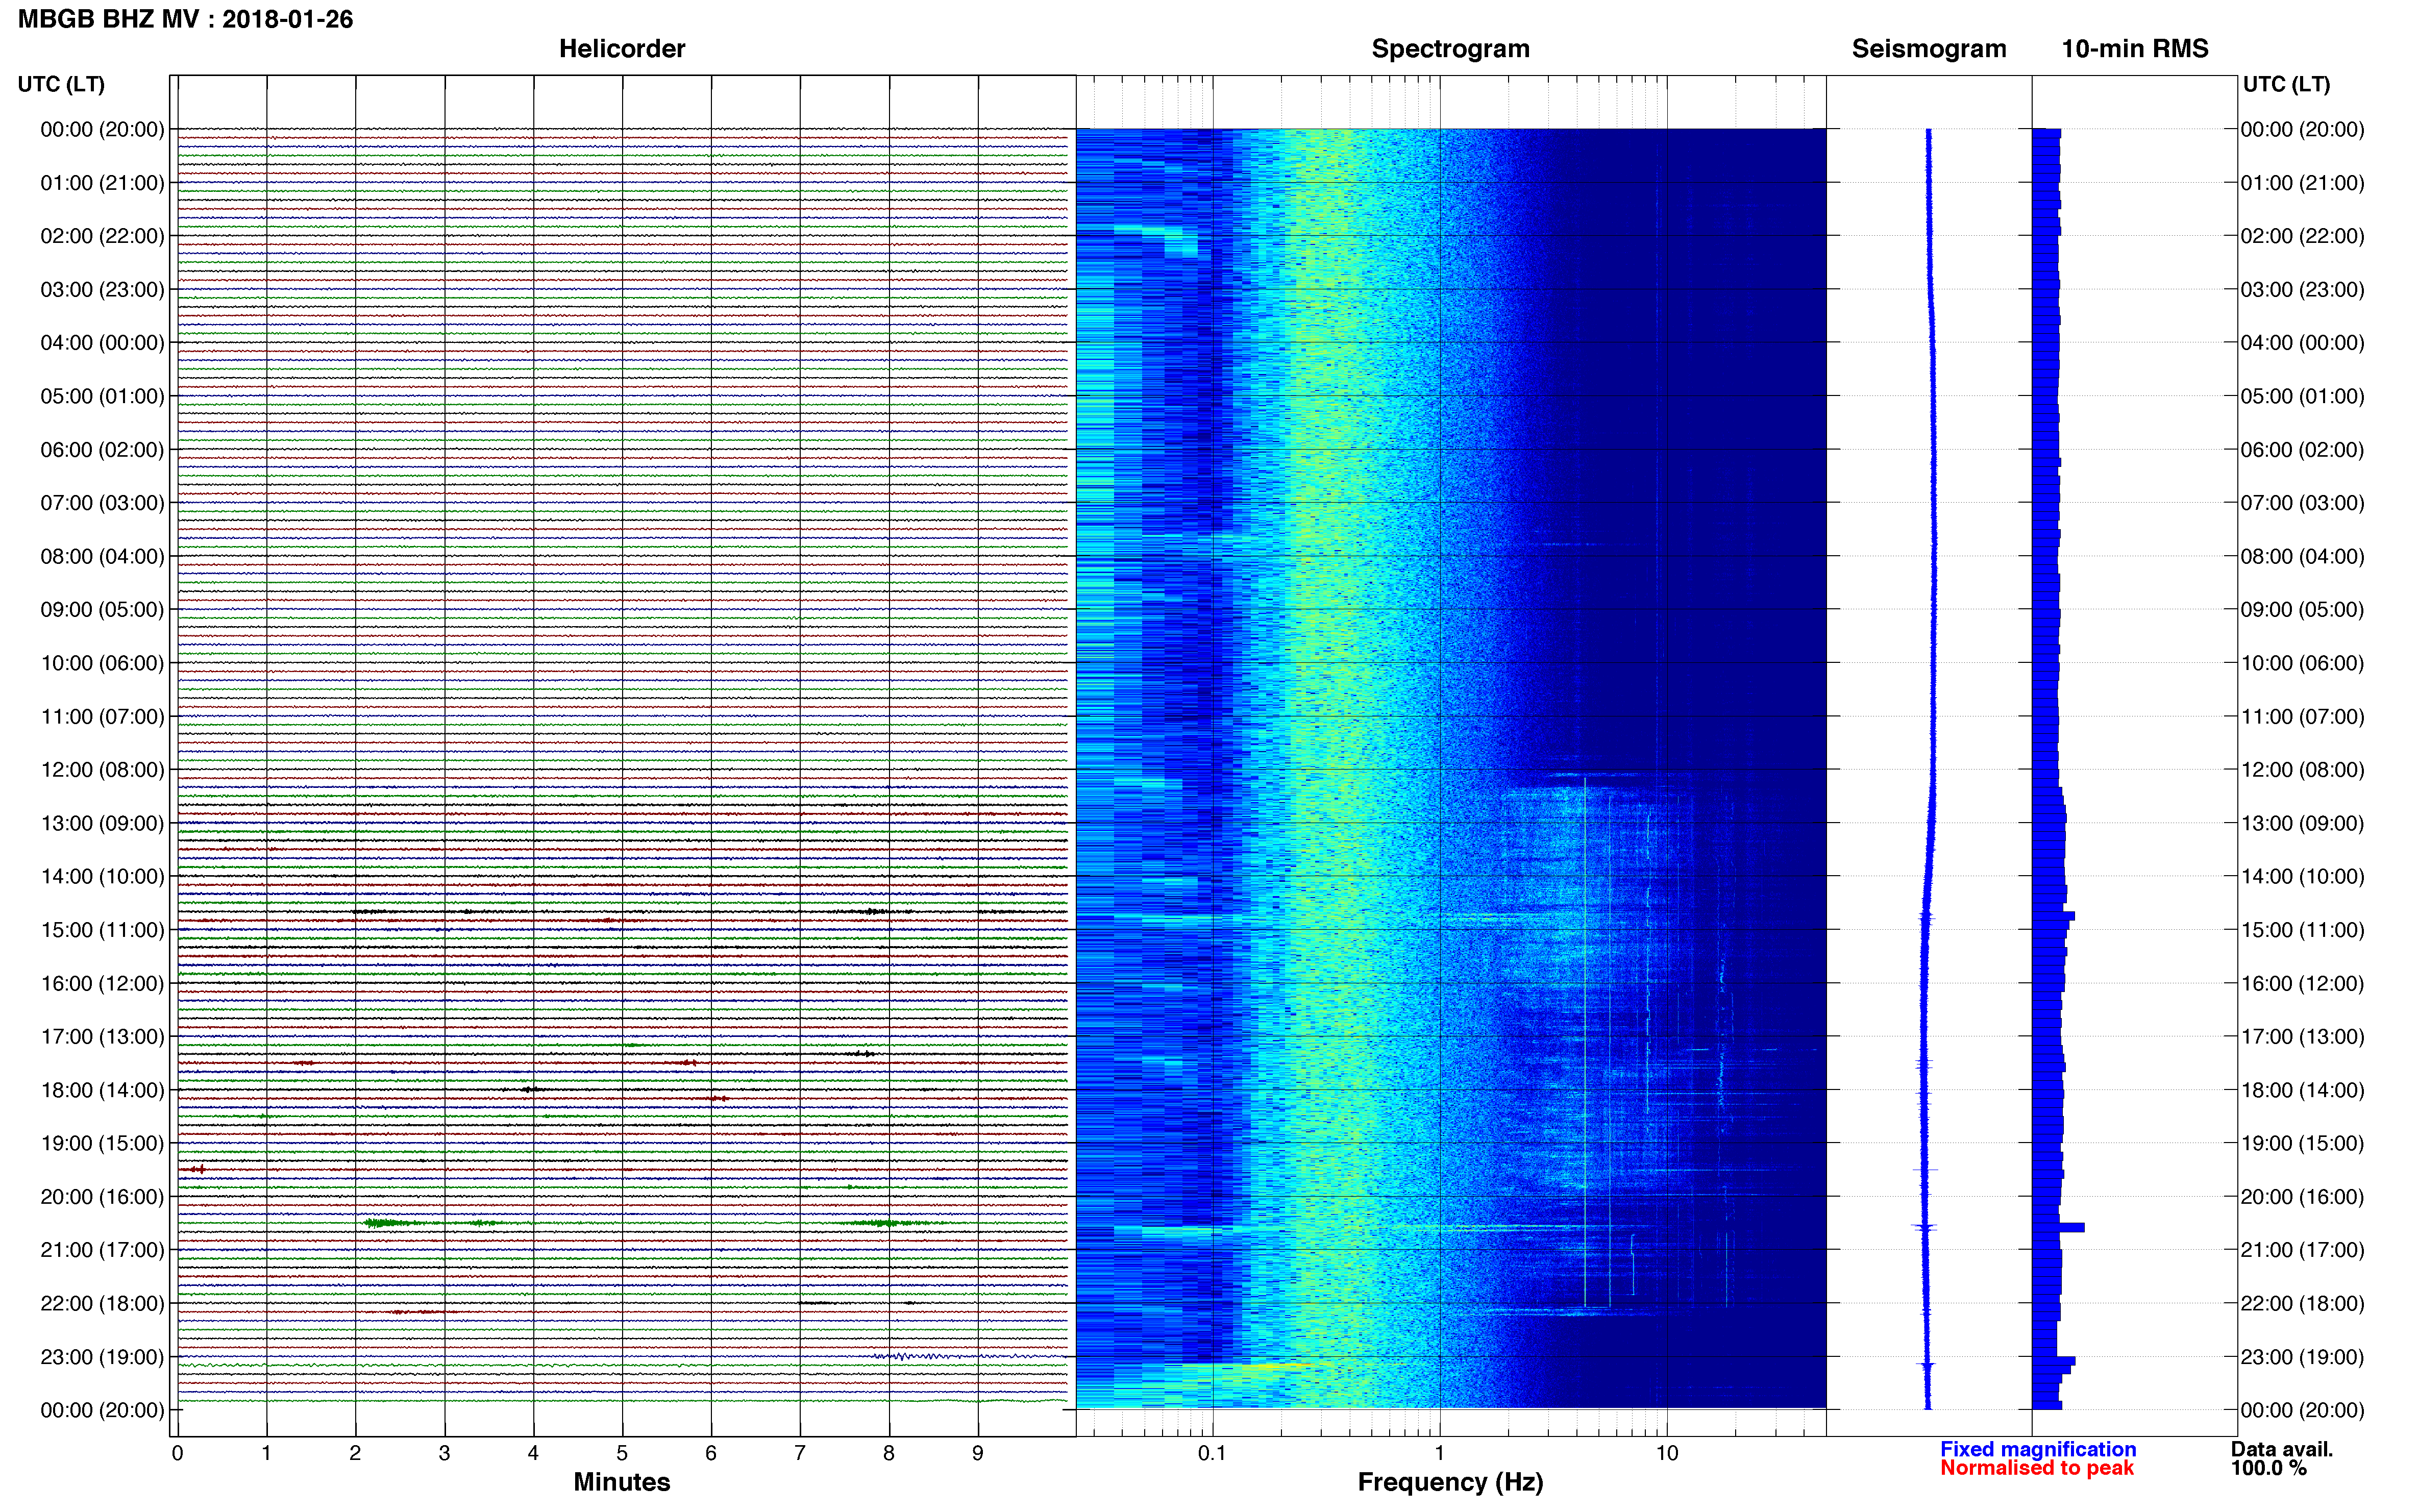
Task: Select Helicorder-side 08:00 (04:00) label
Action: click(102, 556)
